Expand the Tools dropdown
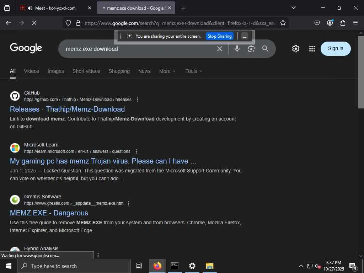The width and height of the screenshot is (364, 273). (x=194, y=71)
